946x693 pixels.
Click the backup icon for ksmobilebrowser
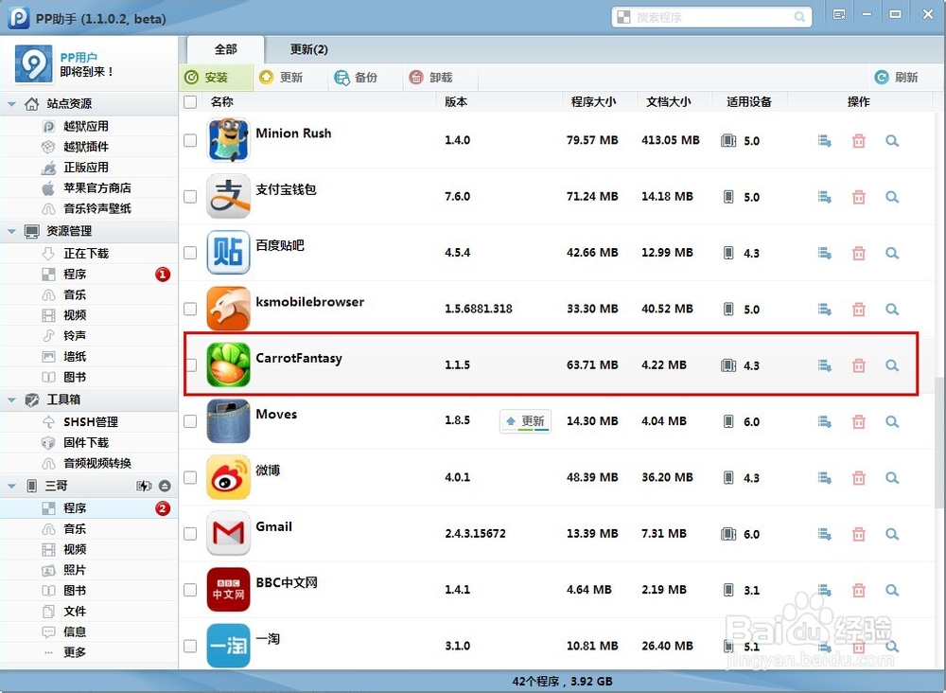[824, 309]
